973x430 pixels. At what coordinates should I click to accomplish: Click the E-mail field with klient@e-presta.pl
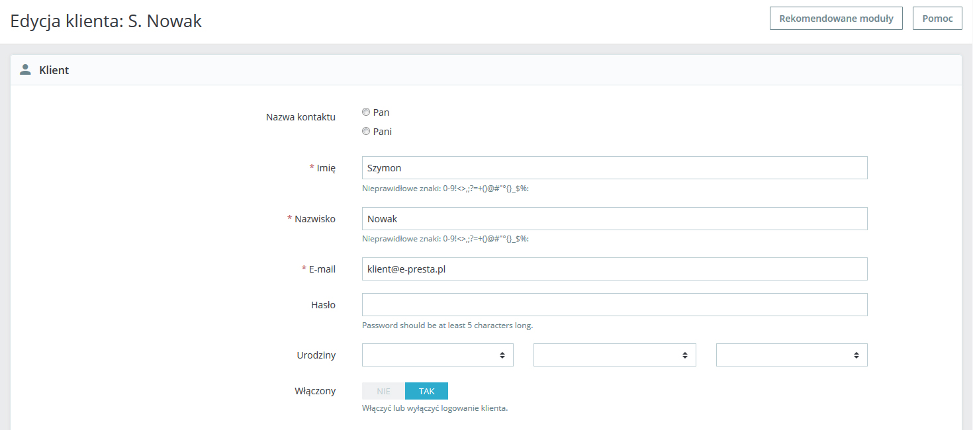coord(614,269)
